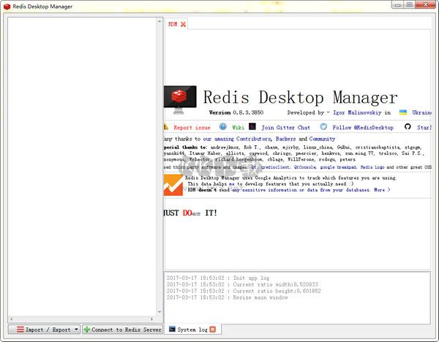The width and height of the screenshot is (439, 342).
Task: Click 'Current ratio width:0.520833' log line
Action: tap(242, 284)
